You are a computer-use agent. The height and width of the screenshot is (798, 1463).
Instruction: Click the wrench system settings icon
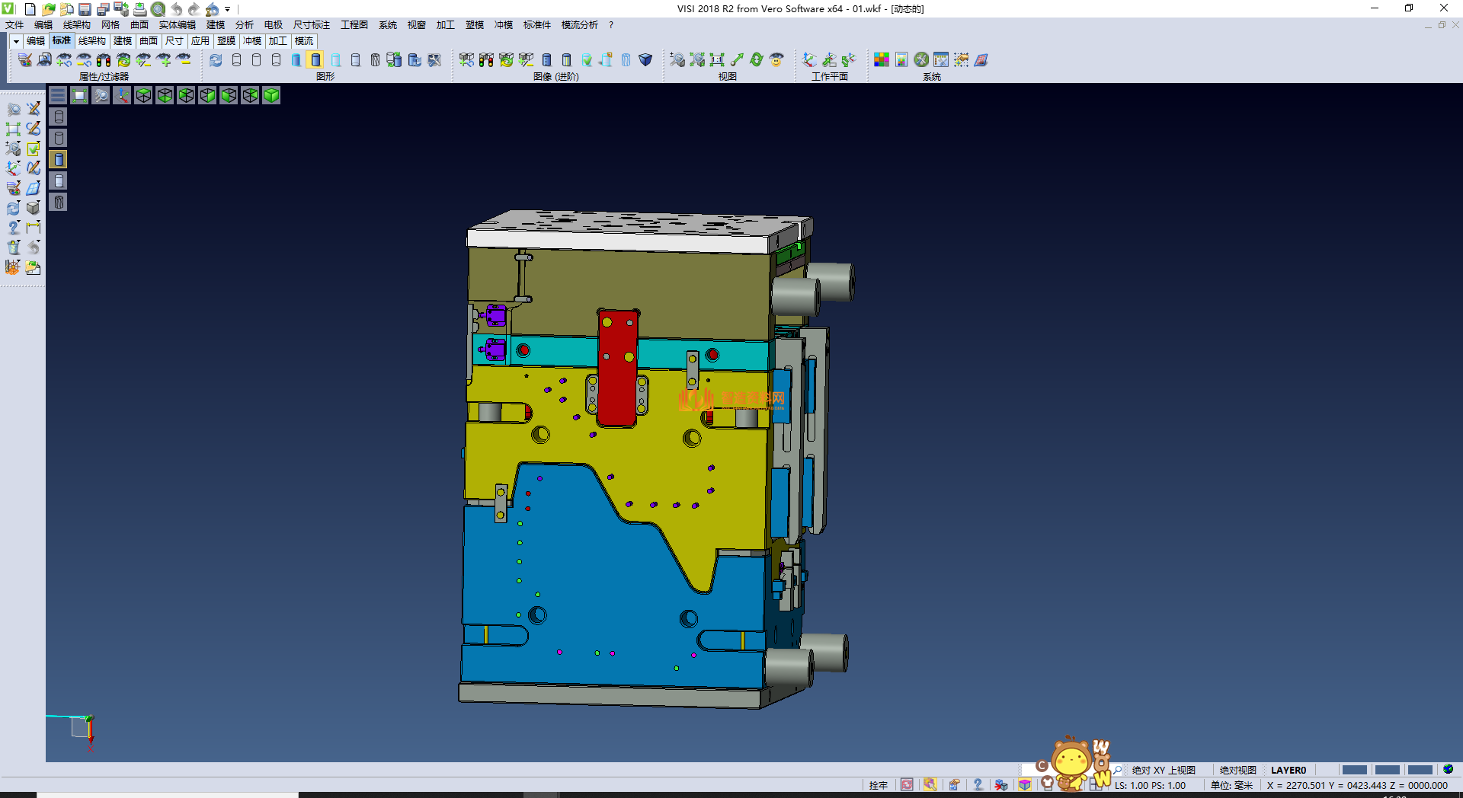[x=921, y=60]
